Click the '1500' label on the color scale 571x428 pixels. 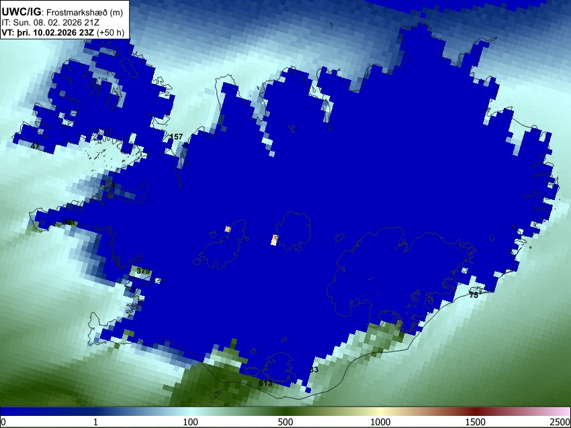pyautogui.click(x=476, y=422)
